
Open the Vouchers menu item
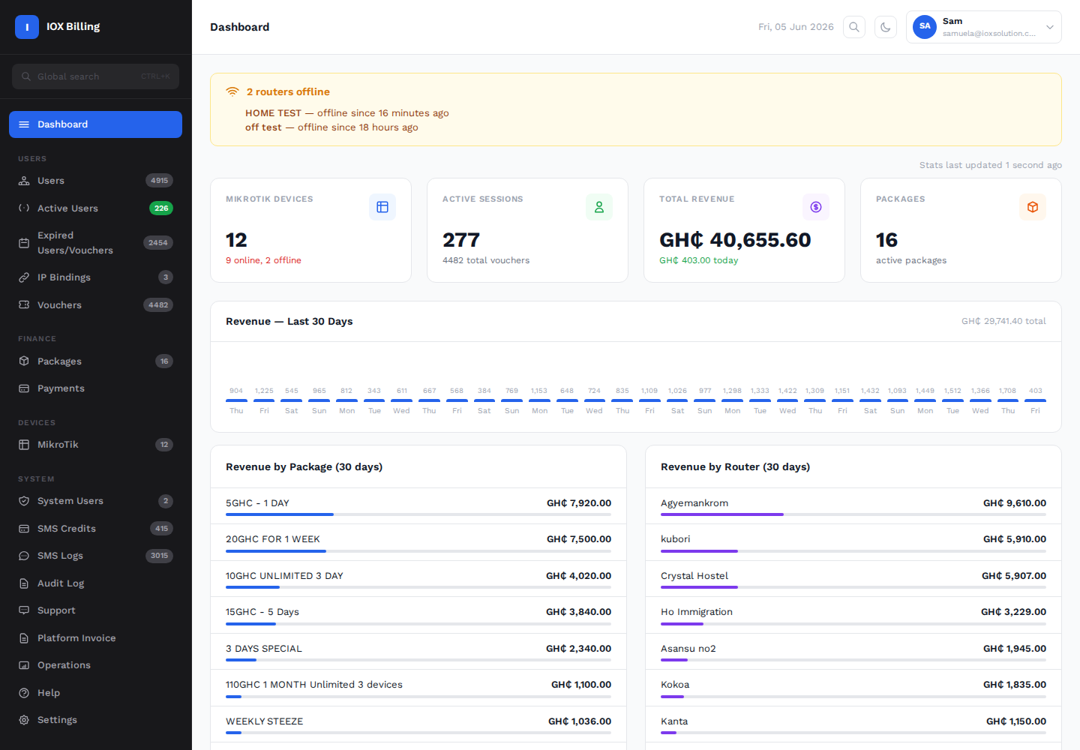tap(95, 305)
